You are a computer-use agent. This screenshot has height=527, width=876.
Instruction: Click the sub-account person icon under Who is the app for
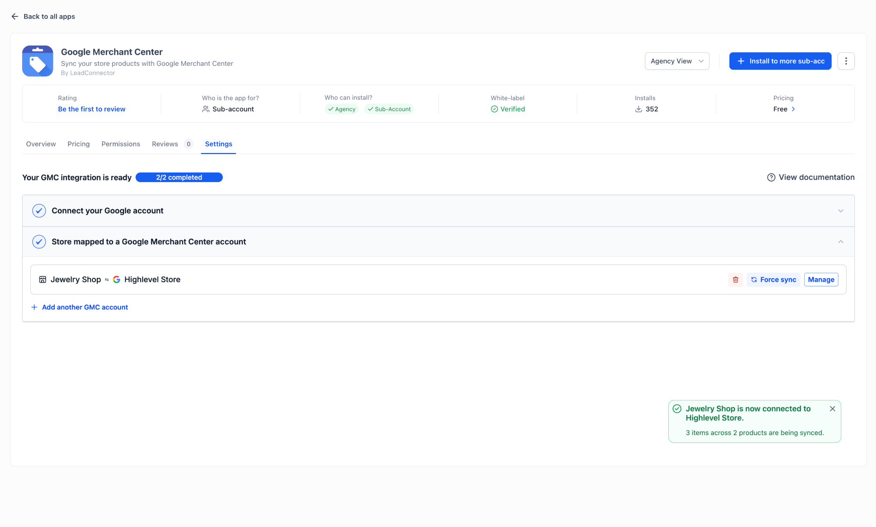pyautogui.click(x=206, y=109)
